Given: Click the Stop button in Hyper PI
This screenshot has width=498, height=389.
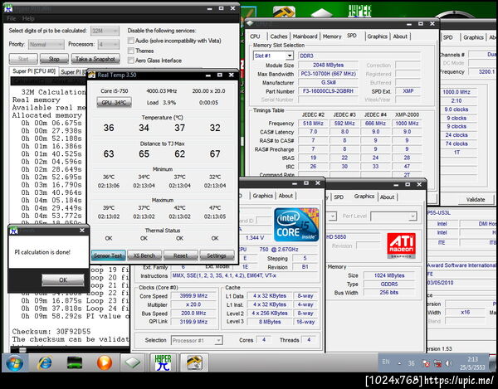Looking at the screenshot, I should 54,59.
